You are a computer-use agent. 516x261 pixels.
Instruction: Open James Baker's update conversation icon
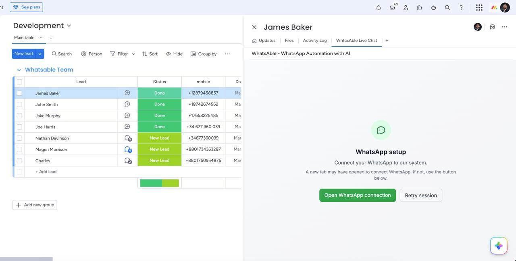click(127, 93)
